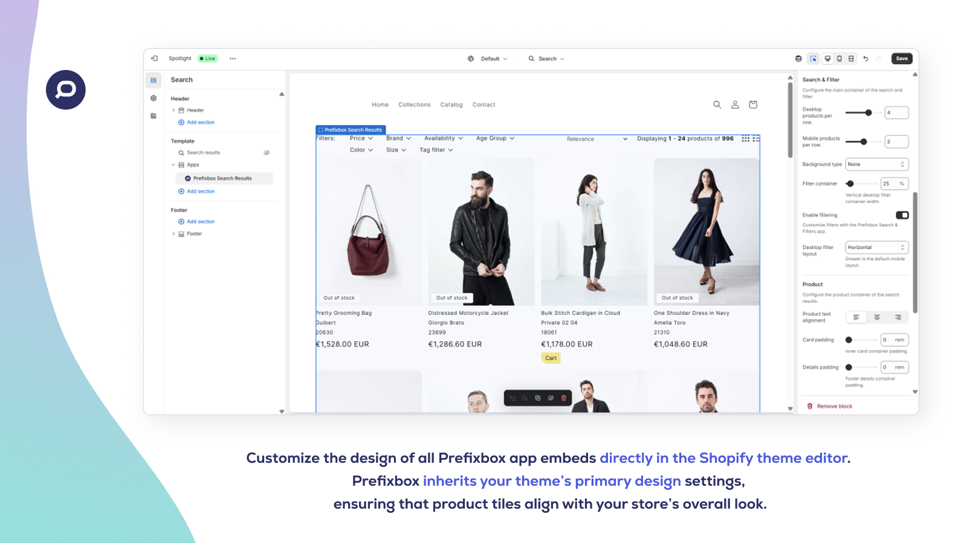This screenshot has height=543, width=967.
Task: Click the Prefixbox logo circle
Action: click(66, 90)
